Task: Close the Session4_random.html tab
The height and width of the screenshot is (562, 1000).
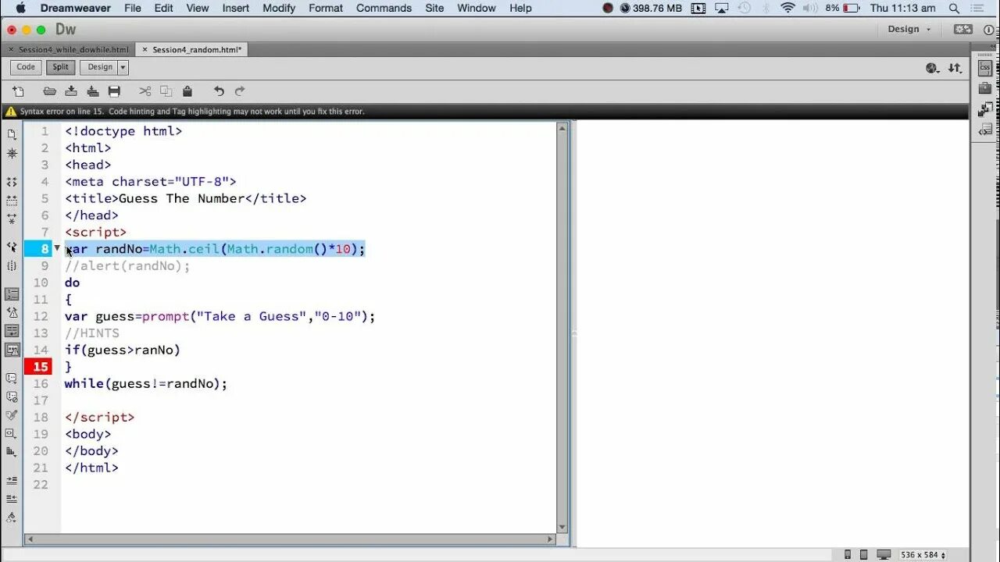Action: 145,49
